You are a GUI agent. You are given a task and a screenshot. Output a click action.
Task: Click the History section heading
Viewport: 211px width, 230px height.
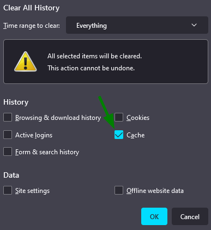(x=16, y=102)
